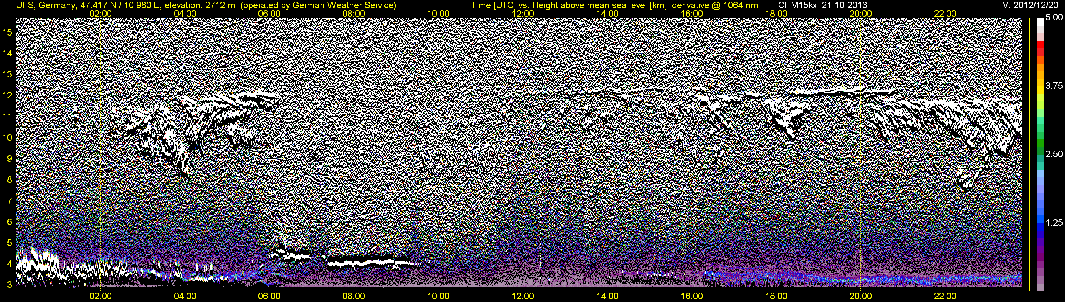The width and height of the screenshot is (1065, 302).
Task: Click the 04:00 label on the top time axis
Action: pyautogui.click(x=185, y=14)
